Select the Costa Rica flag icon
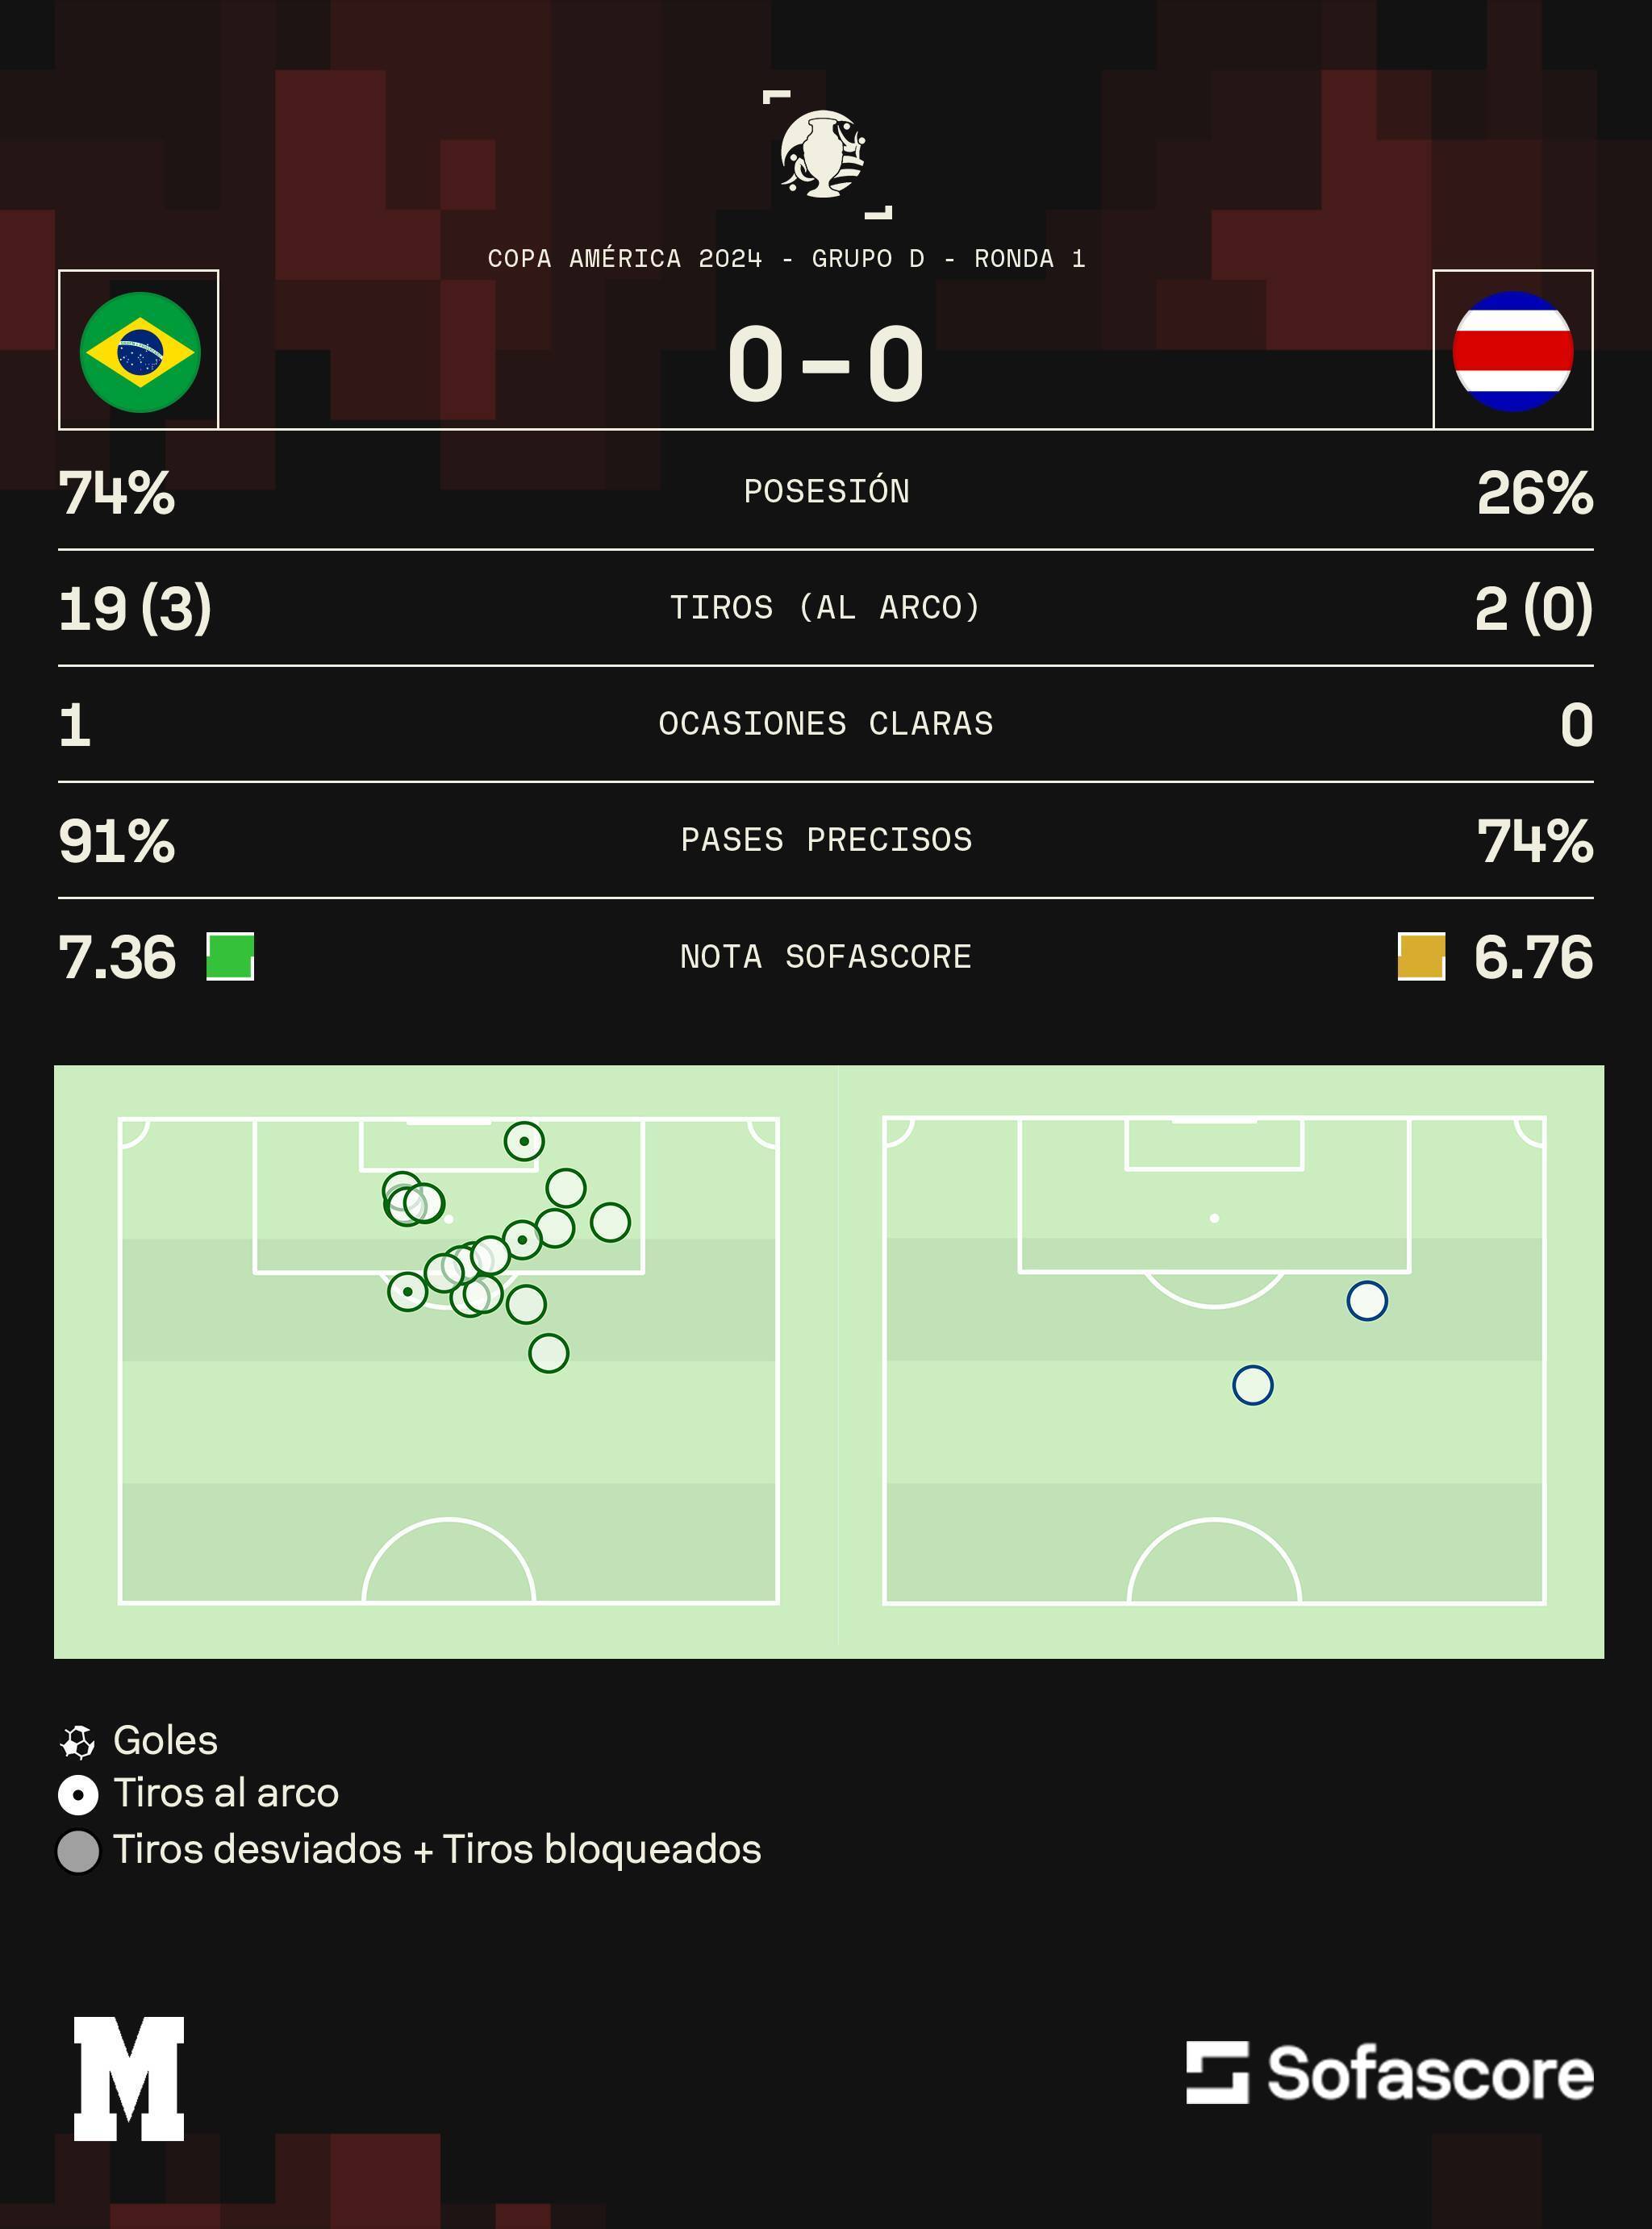 [x=1512, y=351]
